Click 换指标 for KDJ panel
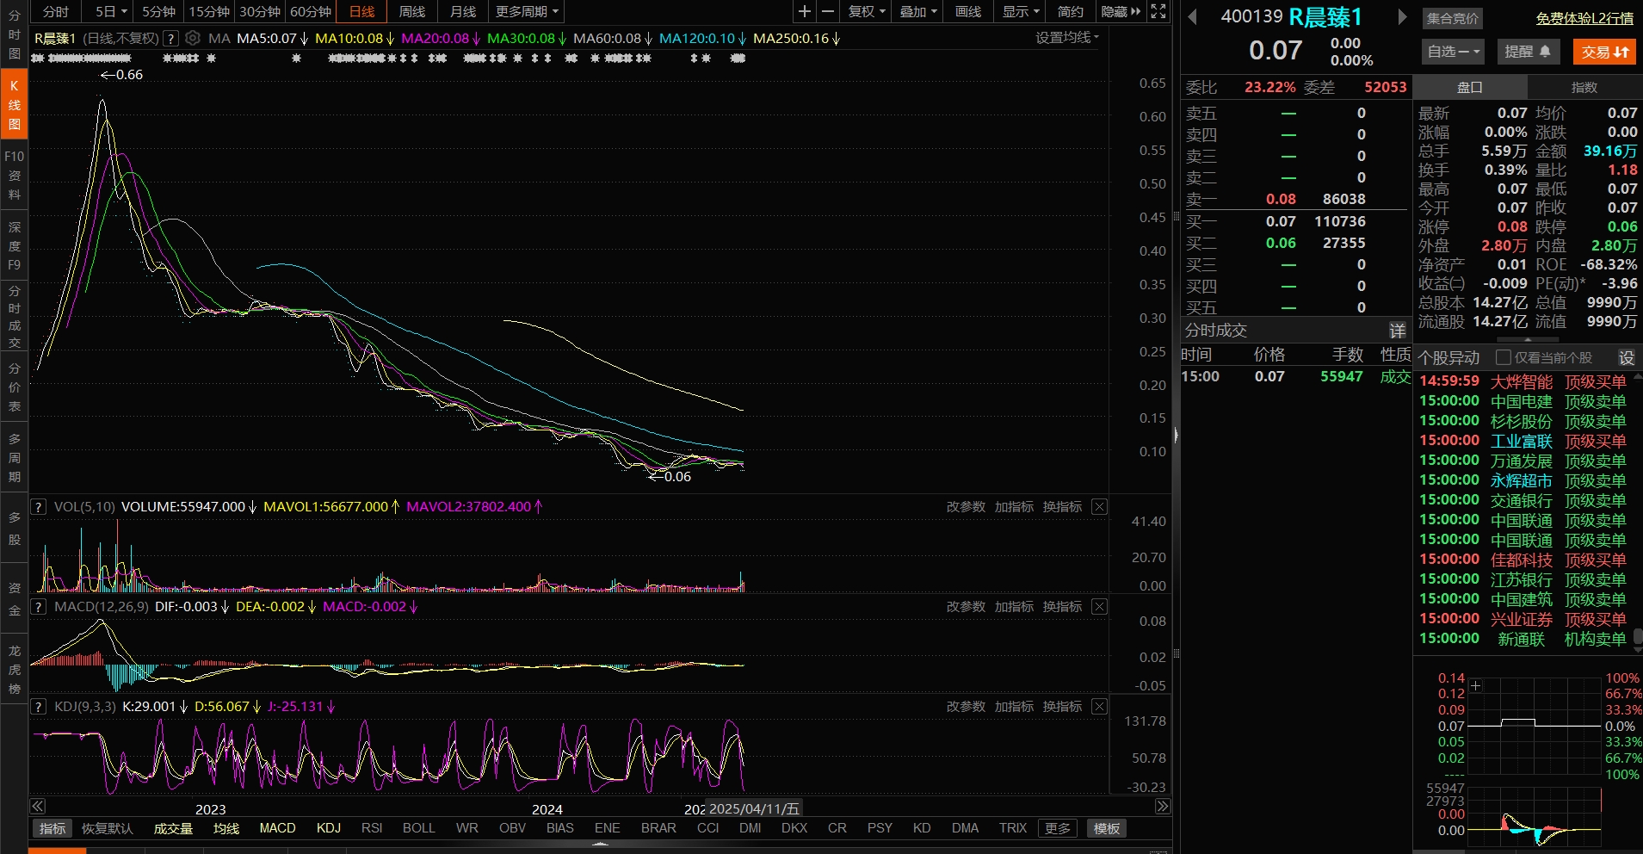The image size is (1643, 854). (1062, 707)
